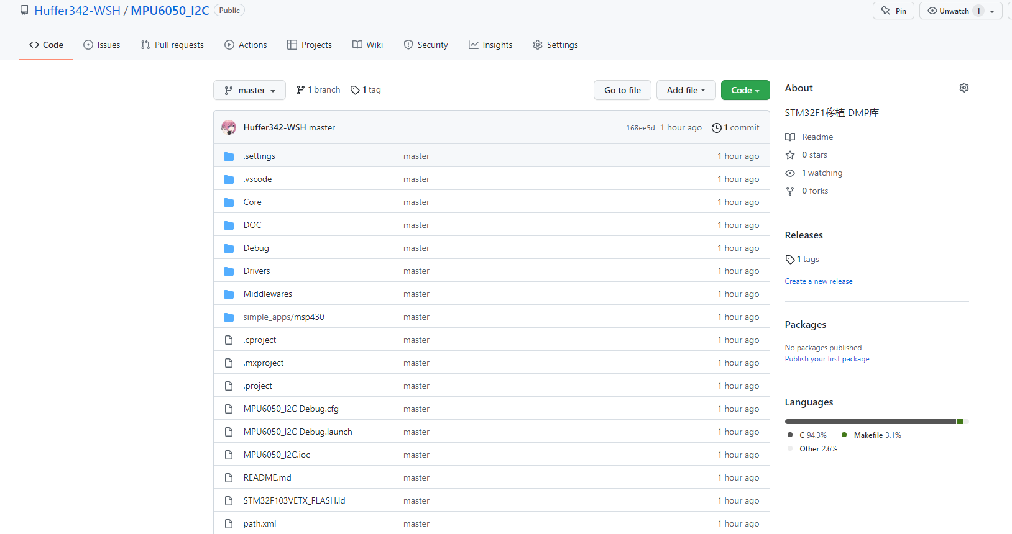Click the .project file icon

(229, 386)
